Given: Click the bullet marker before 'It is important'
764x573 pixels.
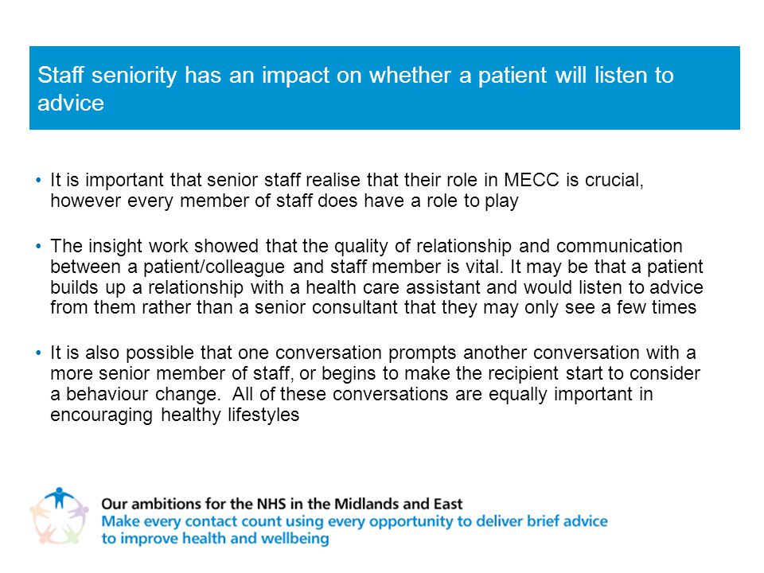Looking at the screenshot, I should [x=38, y=181].
